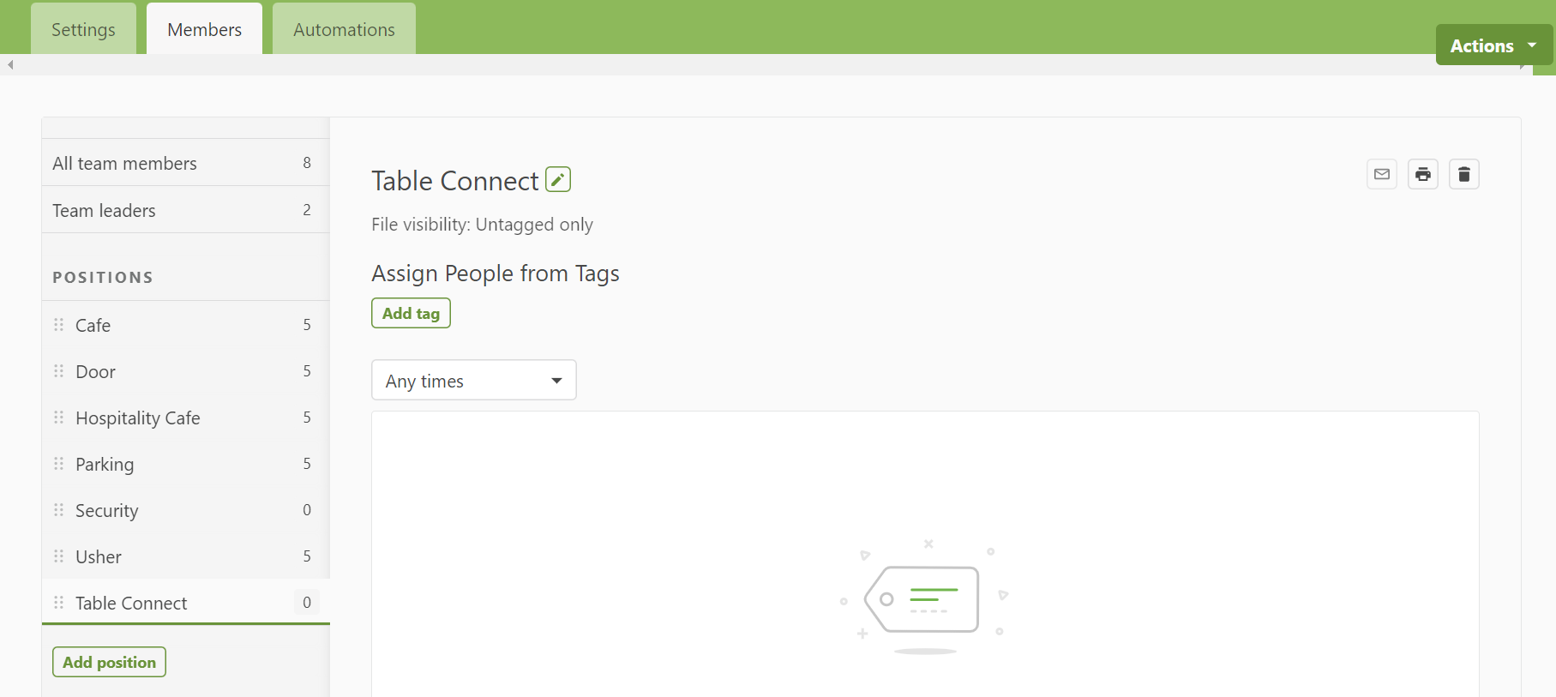Click the drag handle beside Table Connect position
Image resolution: width=1556 pixels, height=697 pixels.
pos(59,603)
